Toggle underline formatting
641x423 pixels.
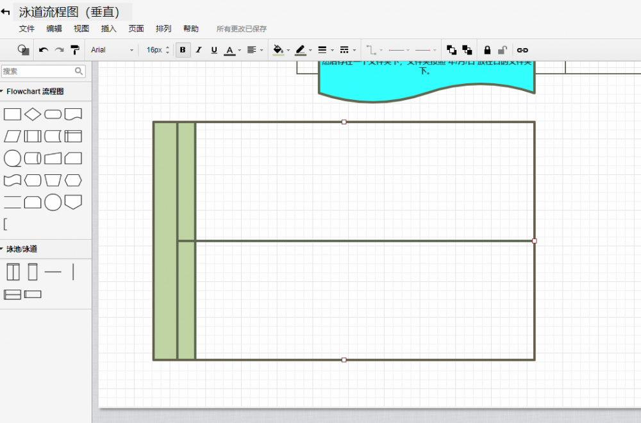[x=213, y=49]
